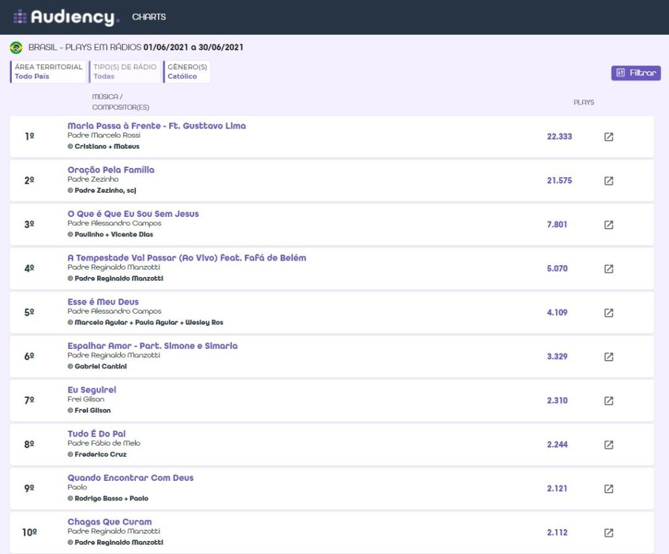The image size is (669, 554).
Task: Open external link for Espalhar Amor
Action: click(x=609, y=357)
